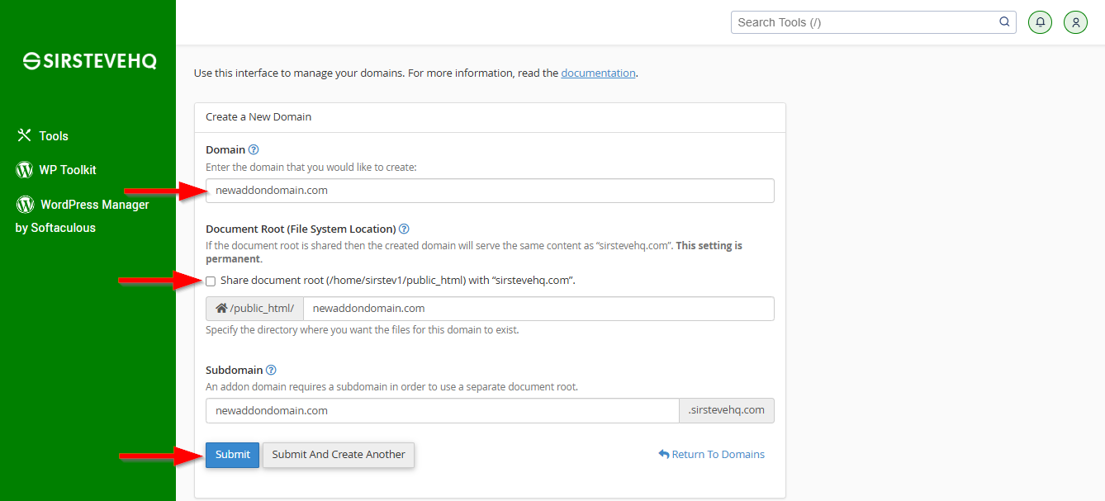Screen dimensions: 1105x501
Task: Click Submit And Create Another button
Action: (x=339, y=455)
